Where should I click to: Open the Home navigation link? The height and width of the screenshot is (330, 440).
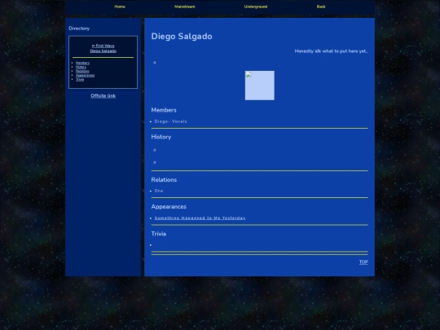coord(120,7)
